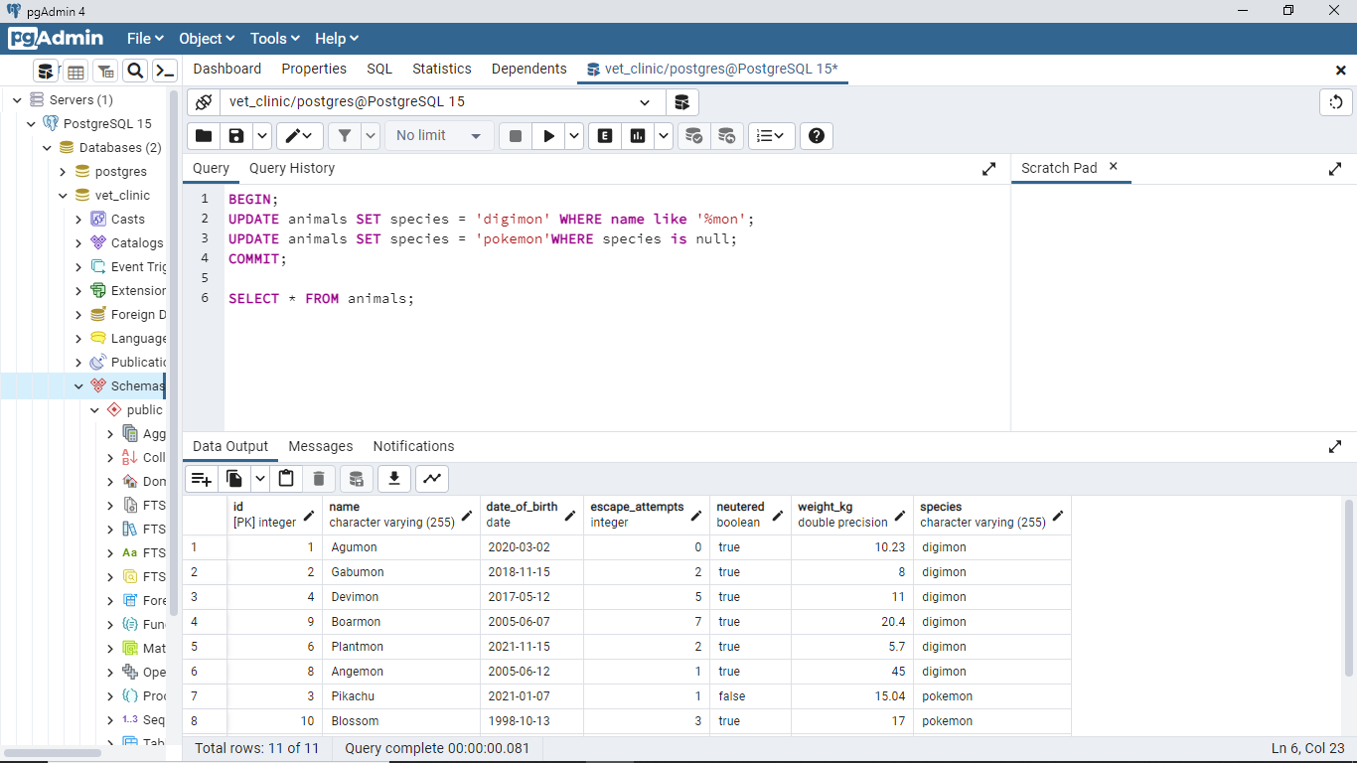
Task: Click the Search Objects magnifier icon
Action: pyautogui.click(x=135, y=71)
